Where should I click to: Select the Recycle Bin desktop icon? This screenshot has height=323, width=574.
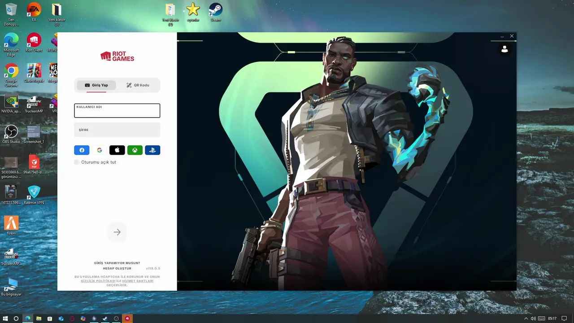(x=11, y=14)
